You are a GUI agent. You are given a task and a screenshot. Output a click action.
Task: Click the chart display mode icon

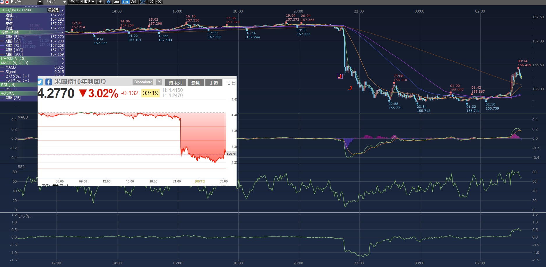(x=143, y=2)
